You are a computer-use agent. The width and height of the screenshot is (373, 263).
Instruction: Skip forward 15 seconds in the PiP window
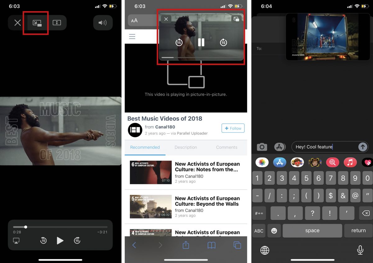point(223,42)
